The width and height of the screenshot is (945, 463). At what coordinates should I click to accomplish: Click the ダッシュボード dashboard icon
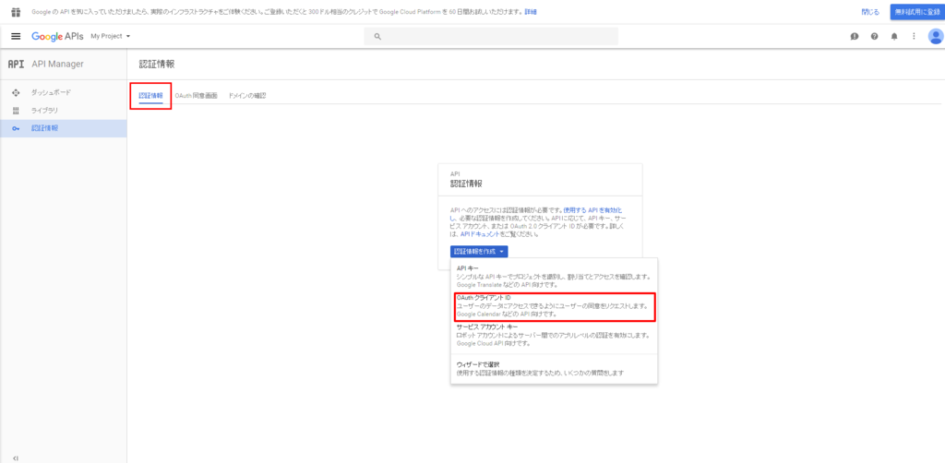click(x=17, y=92)
